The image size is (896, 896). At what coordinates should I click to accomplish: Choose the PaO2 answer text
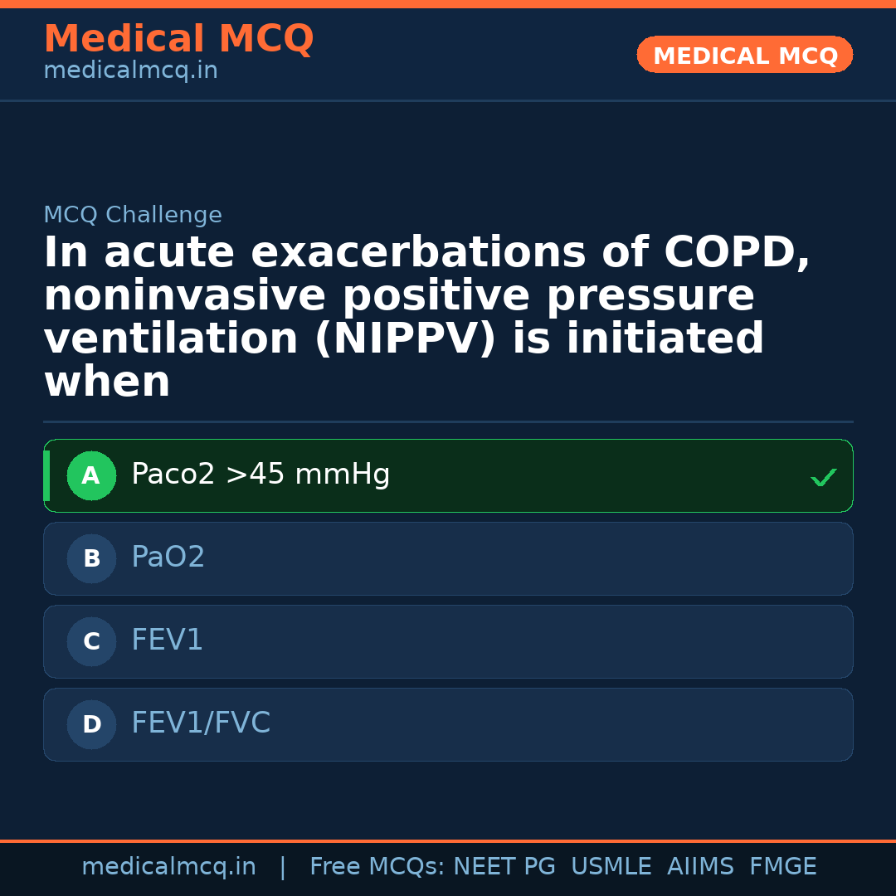[168, 558]
